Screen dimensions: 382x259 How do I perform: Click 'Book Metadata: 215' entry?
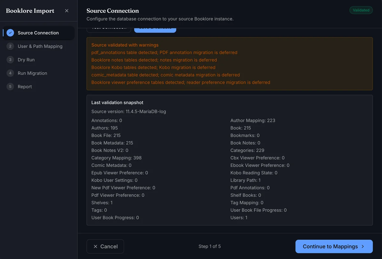tap(112, 143)
